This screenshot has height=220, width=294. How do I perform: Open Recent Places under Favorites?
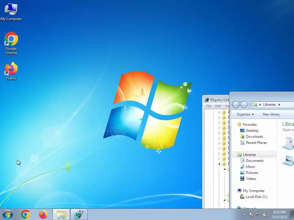pos(256,143)
